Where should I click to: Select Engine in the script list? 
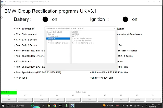coord(51,34)
